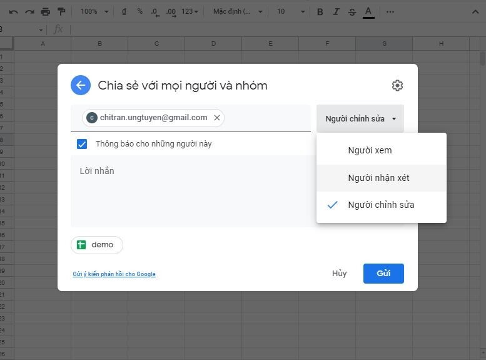The width and height of the screenshot is (486, 360).
Task: Apply percent format icon
Action: pos(139,11)
